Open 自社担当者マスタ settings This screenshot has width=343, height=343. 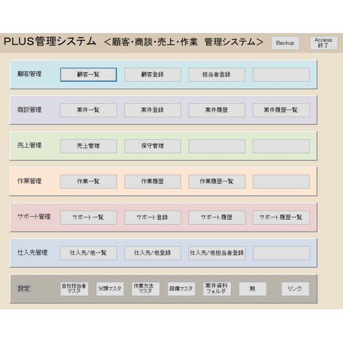(74, 288)
